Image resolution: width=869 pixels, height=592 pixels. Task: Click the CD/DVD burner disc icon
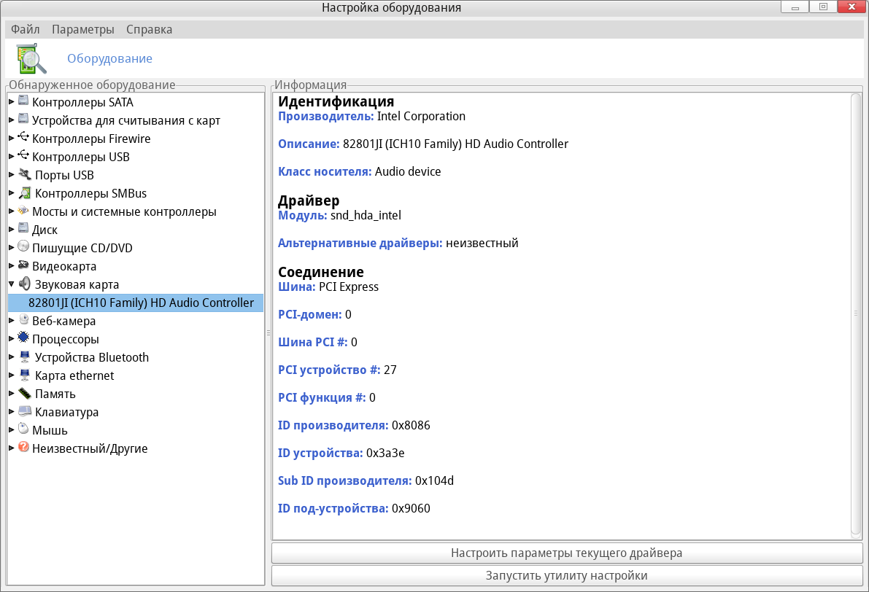point(23,246)
